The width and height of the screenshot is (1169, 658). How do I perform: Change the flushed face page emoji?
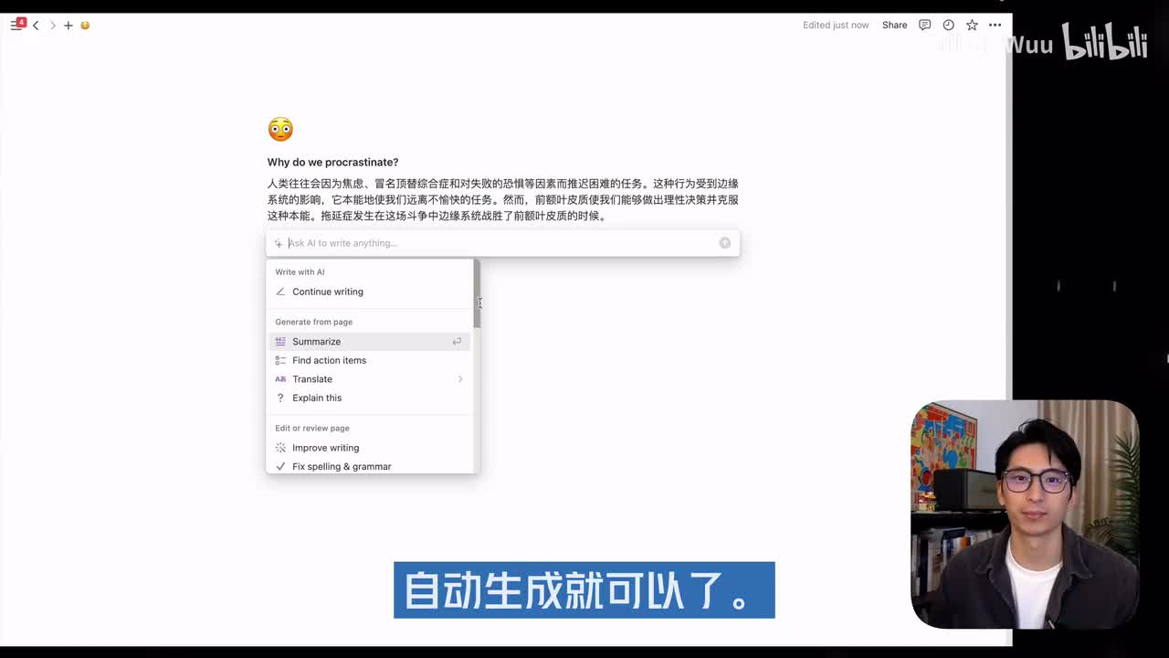click(x=280, y=129)
